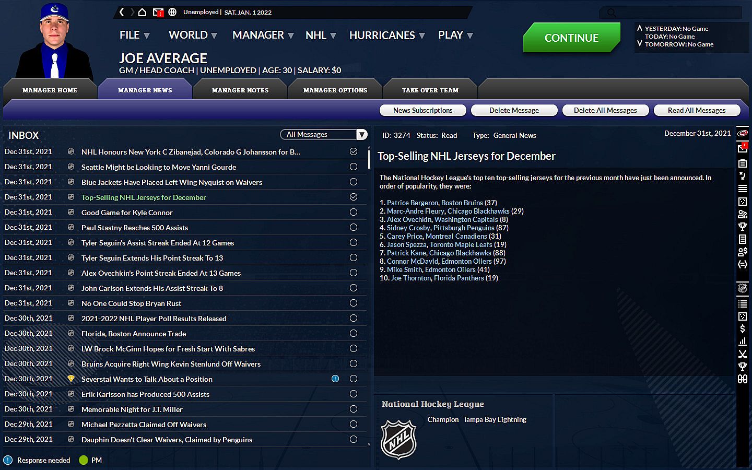Open the crossed hockey sticks icon

742,354
